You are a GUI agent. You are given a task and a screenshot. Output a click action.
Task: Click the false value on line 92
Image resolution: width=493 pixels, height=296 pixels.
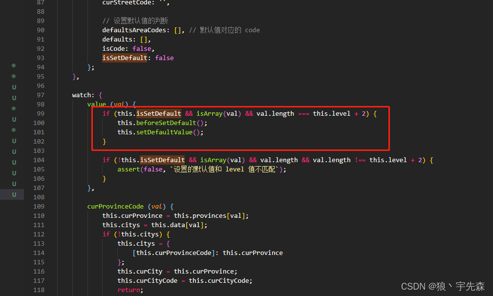(142, 49)
